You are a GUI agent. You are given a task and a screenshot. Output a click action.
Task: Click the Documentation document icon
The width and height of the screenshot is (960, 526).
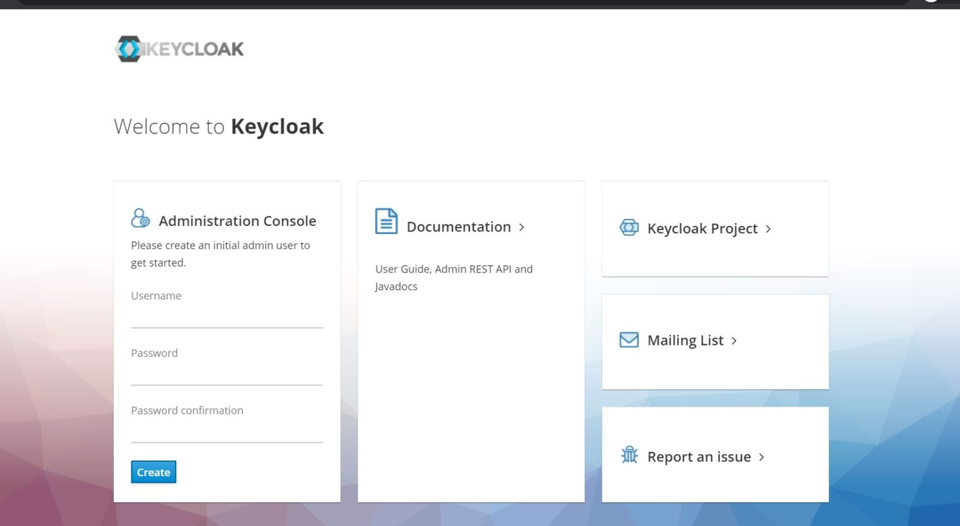pos(386,221)
